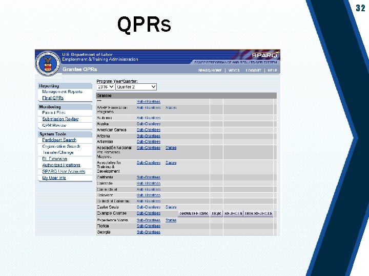Open HELP from the header menu

(x=272, y=70)
